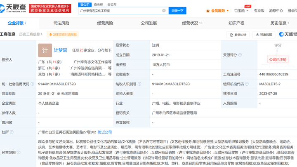The image size is (297, 167).
Task: Click help icon beside 组织机构代码
Action: (x=247, y=84)
